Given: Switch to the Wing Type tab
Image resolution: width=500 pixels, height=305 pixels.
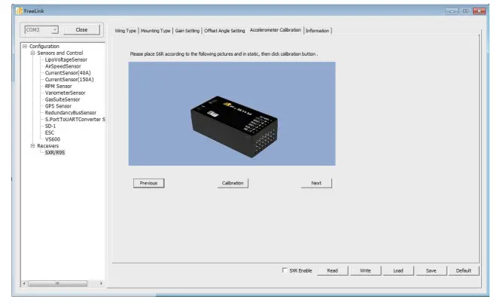Looking at the screenshot, I should point(125,31).
